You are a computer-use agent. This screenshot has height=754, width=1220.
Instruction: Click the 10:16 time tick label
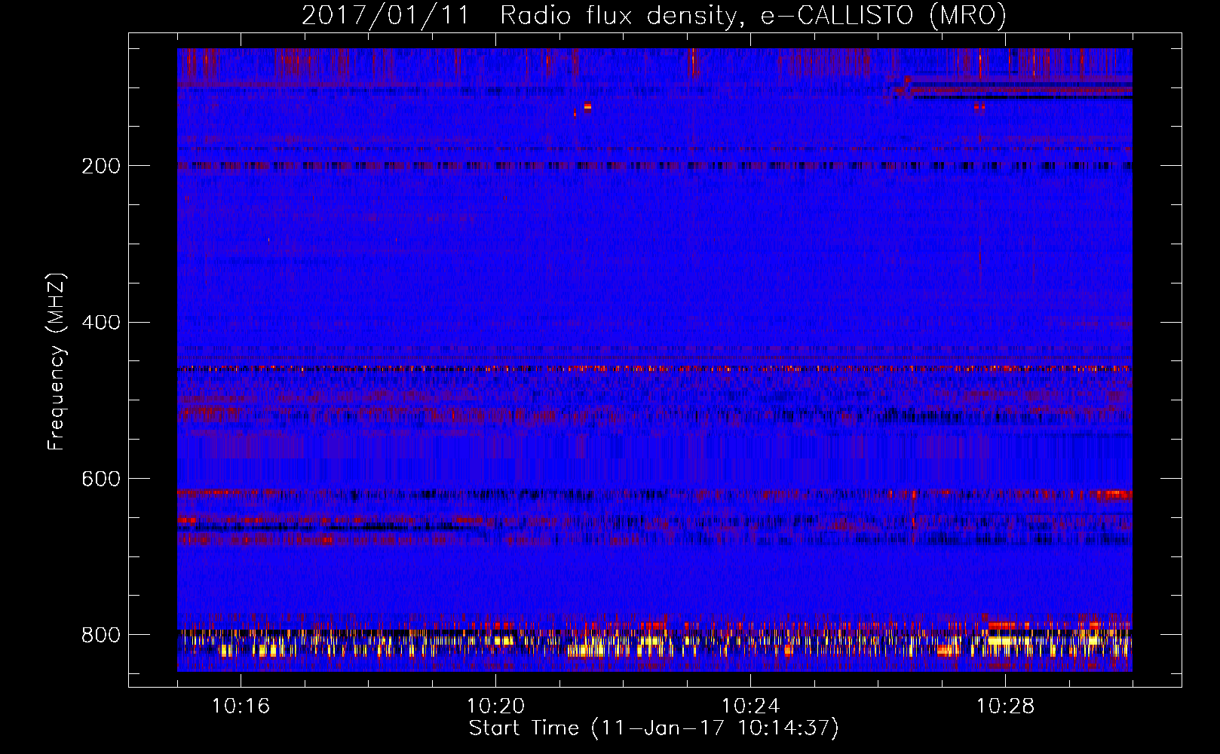click(x=241, y=706)
